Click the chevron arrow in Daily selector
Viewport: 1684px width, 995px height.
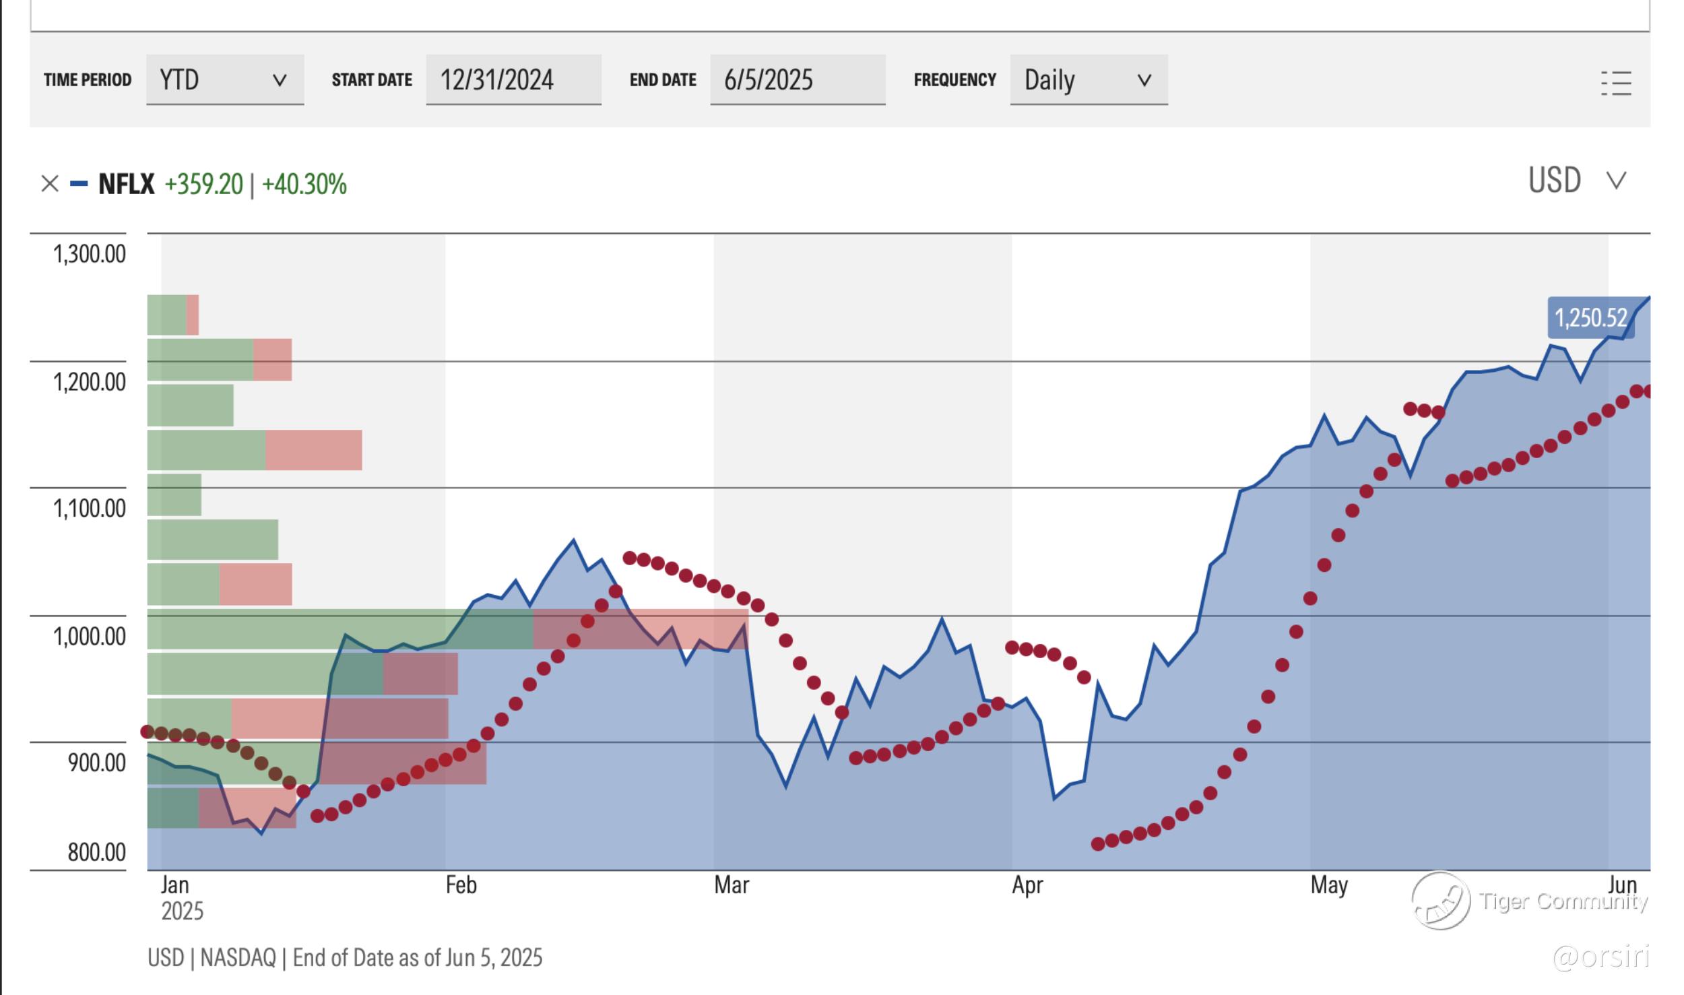tap(1144, 81)
